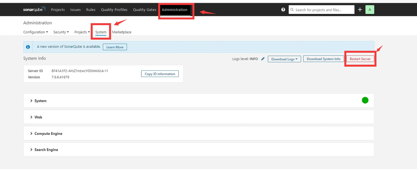The width and height of the screenshot is (417, 169).
Task: Expand the Compute Engine section
Action: coord(199,133)
